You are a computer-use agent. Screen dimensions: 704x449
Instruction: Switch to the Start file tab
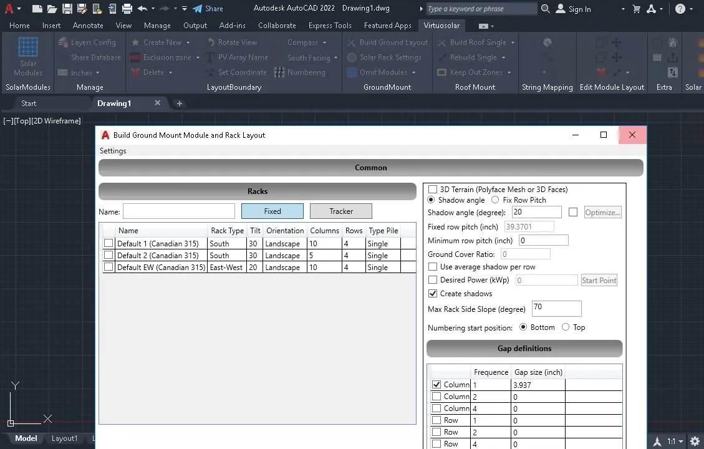29,104
